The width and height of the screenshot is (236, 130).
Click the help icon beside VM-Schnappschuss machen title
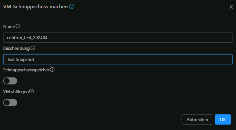click(72, 6)
